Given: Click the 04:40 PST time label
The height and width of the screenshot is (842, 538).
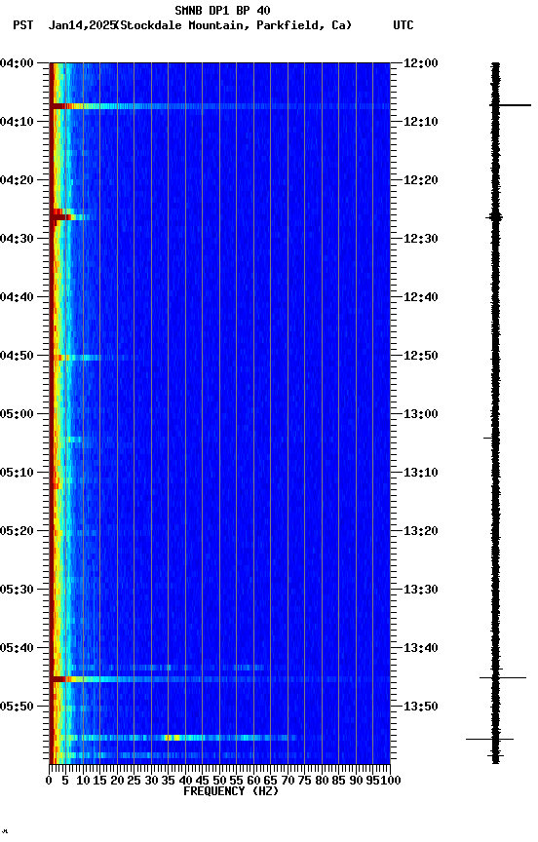Looking at the screenshot, I should 17,297.
